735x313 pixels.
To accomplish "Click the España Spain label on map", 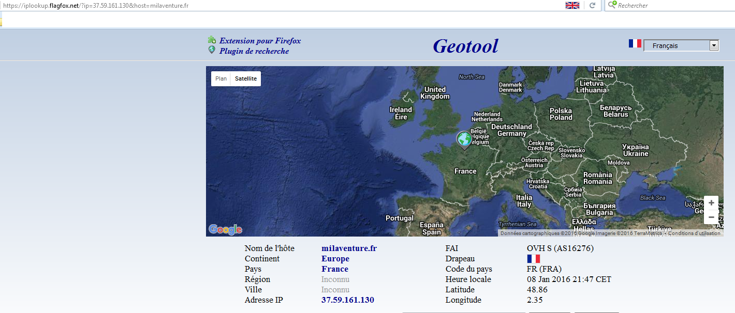I will (432, 228).
